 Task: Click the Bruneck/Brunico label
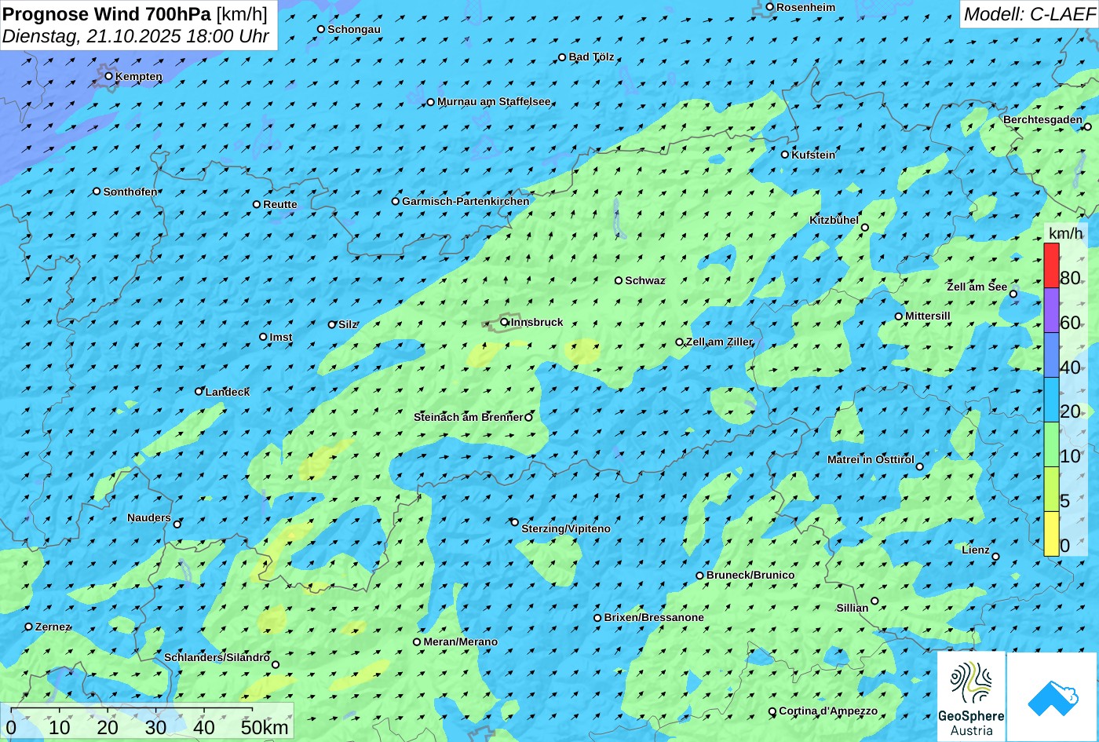750,575
